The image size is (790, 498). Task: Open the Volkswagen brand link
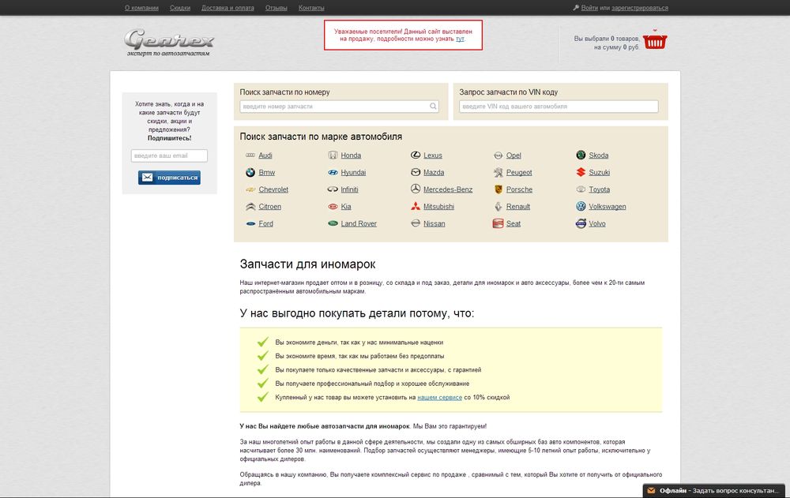[x=607, y=207]
